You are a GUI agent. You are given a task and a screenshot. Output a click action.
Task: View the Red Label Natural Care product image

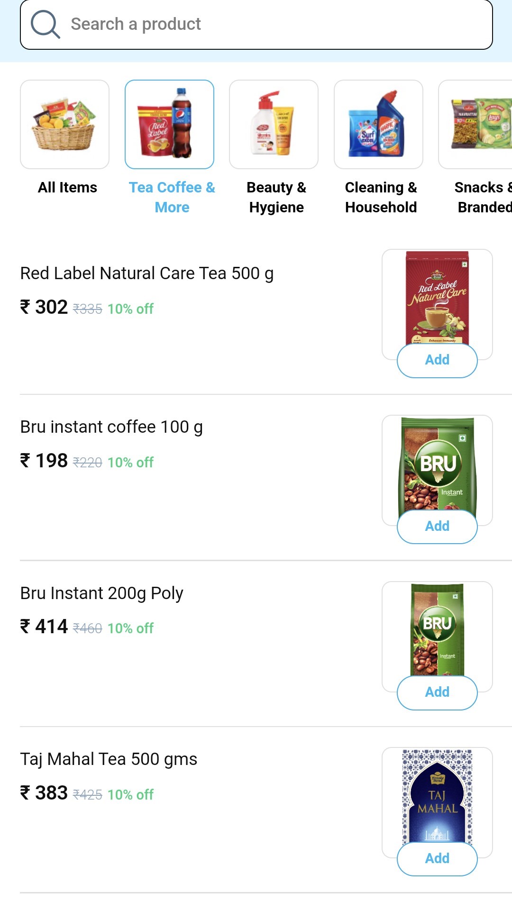point(437,297)
